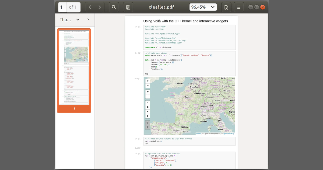Screen dimensions: 323x170
Task: Click the map circle draw tool
Action: point(148,116)
